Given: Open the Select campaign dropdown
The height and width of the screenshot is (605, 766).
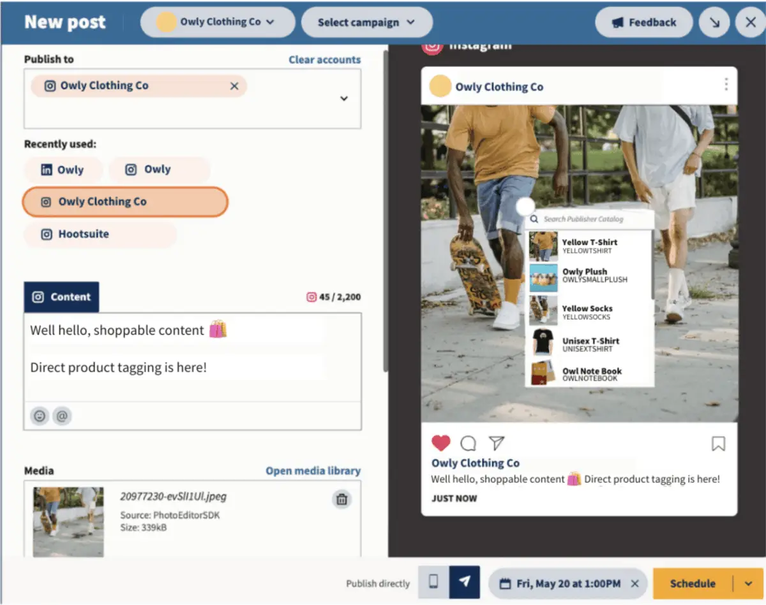Looking at the screenshot, I should [366, 22].
